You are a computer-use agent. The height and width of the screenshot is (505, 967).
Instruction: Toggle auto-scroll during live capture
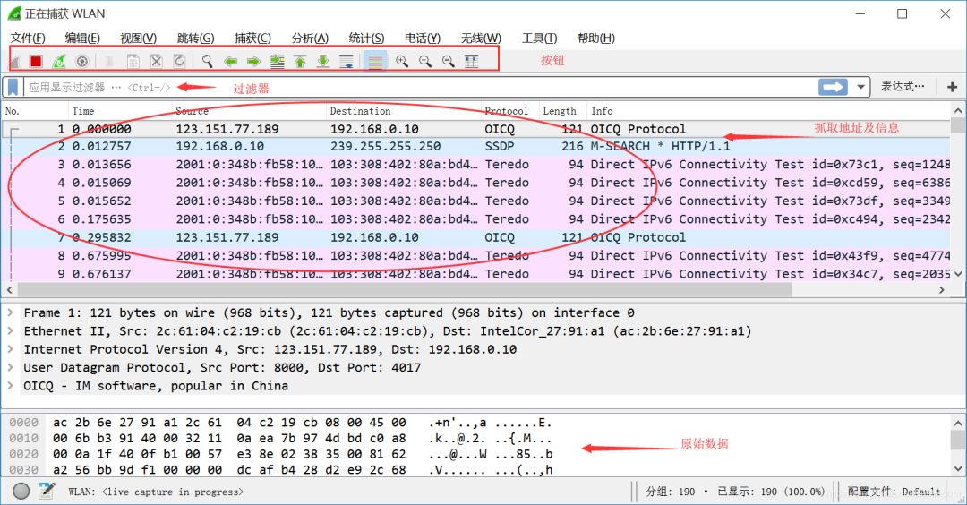(x=347, y=61)
